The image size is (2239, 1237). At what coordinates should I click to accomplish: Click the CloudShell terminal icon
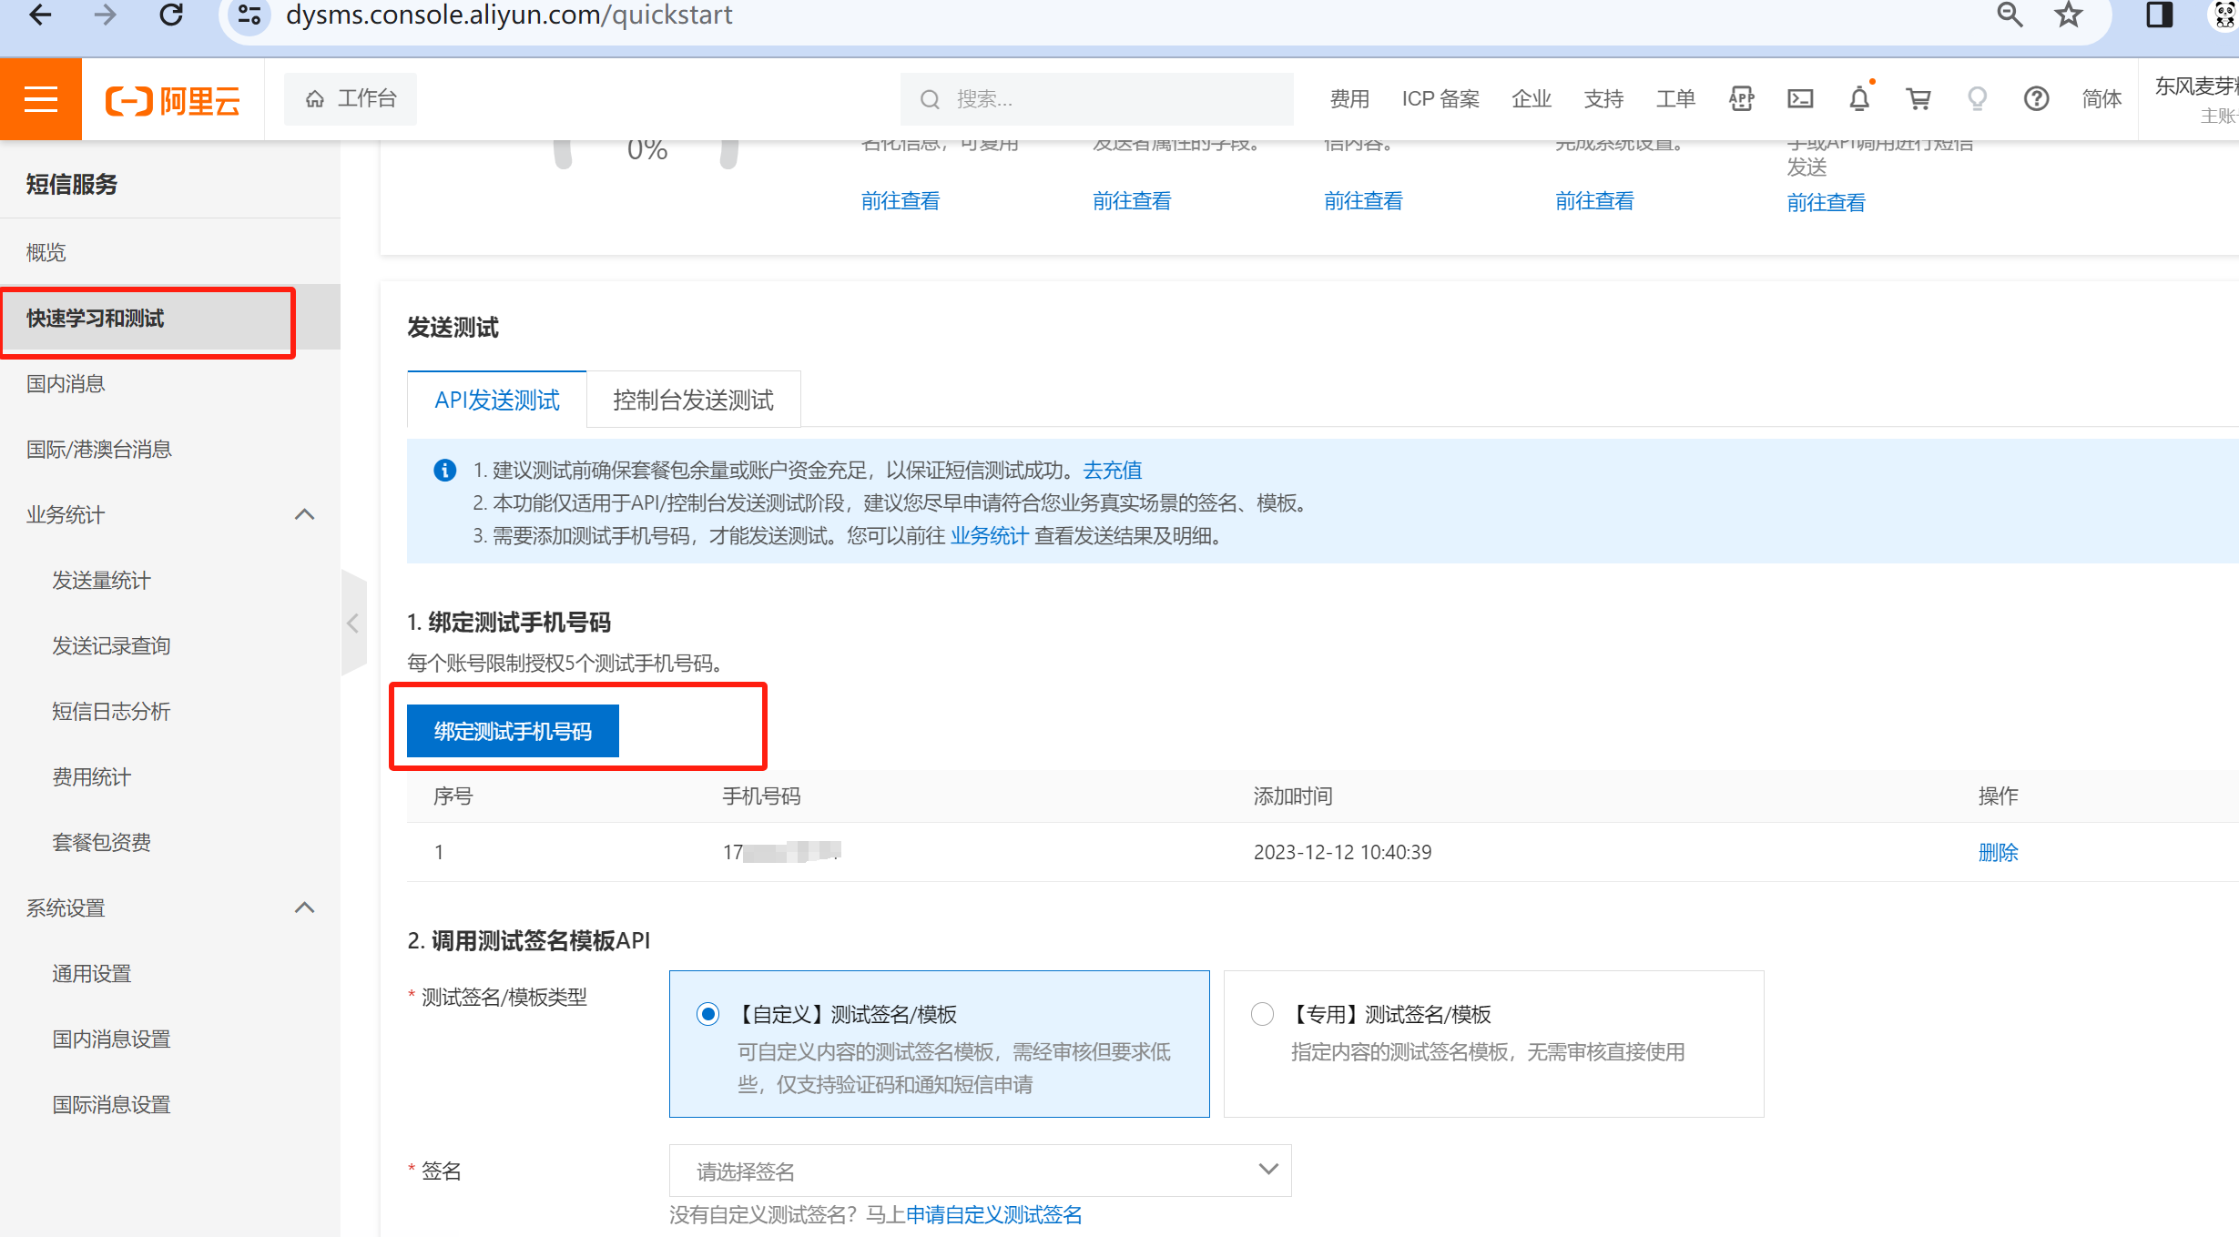pos(1799,98)
